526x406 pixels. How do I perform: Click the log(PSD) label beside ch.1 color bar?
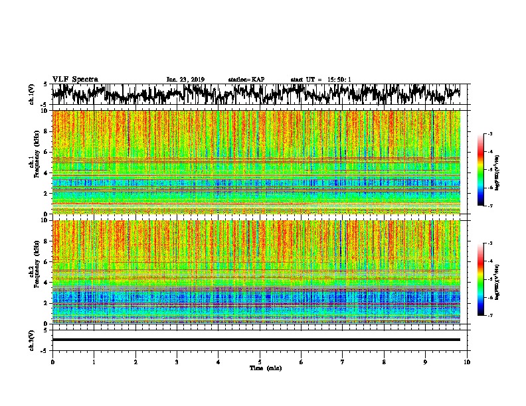pyautogui.click(x=497, y=173)
